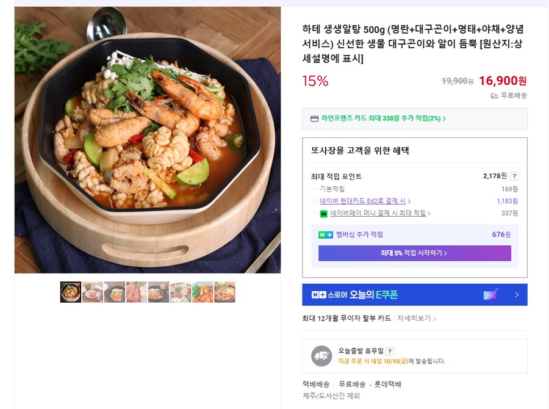Open 네이버 현대카드 Ed2로 결제 시 link
This screenshot has width=549, height=409.
(365, 201)
